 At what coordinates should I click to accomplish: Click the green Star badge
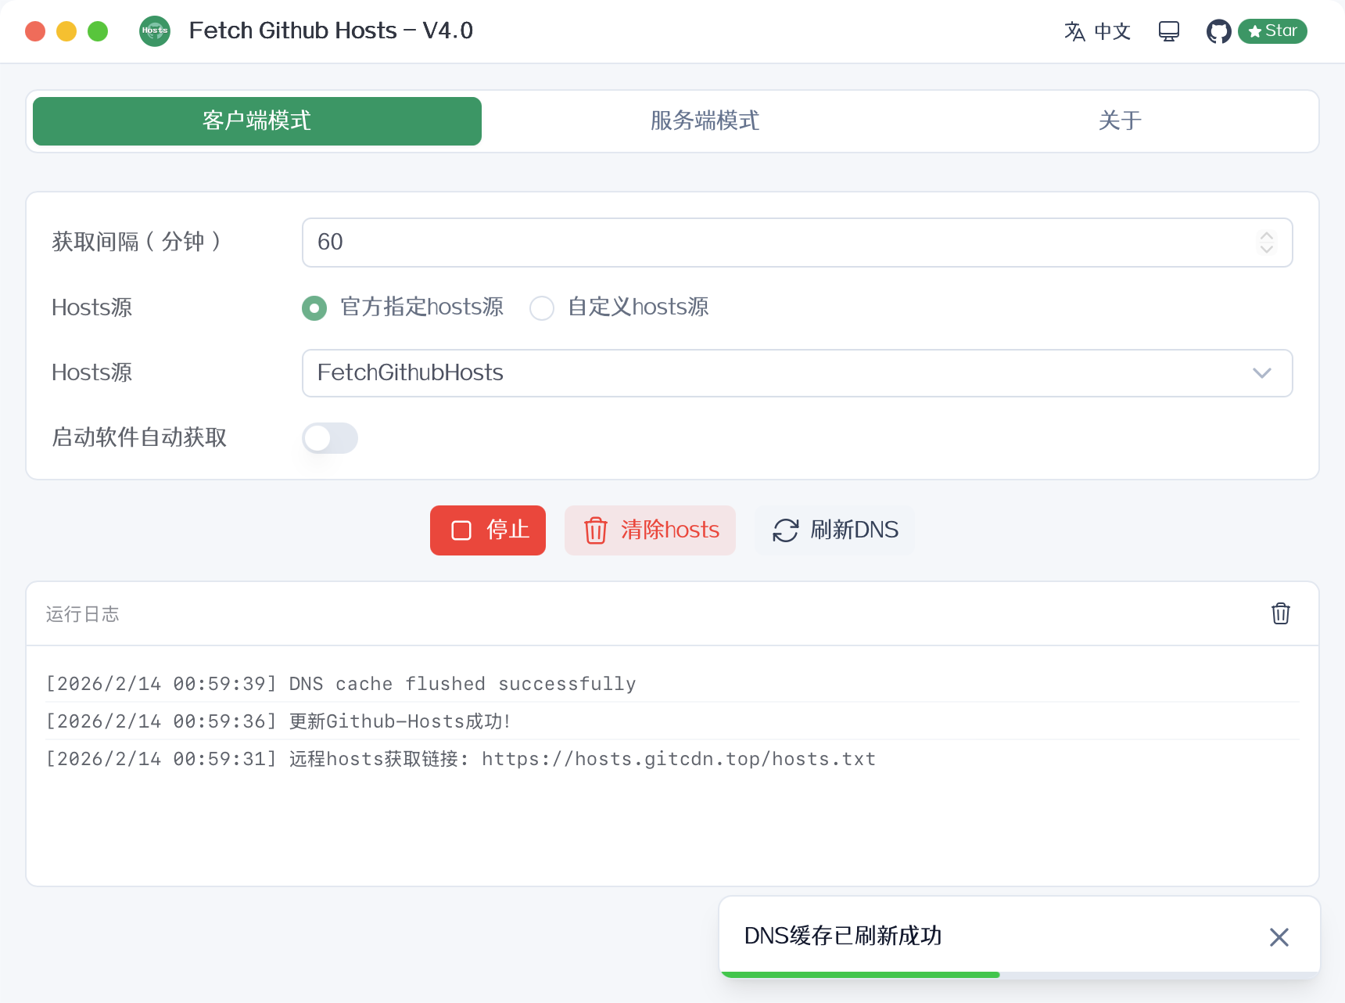point(1272,31)
